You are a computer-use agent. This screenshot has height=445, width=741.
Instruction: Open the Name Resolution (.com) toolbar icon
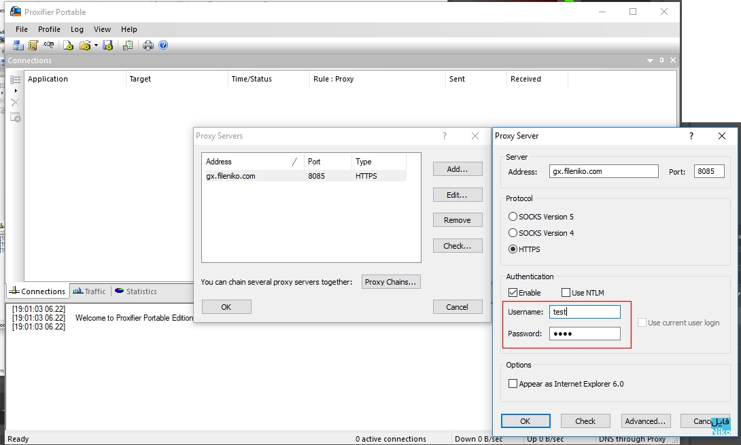coord(48,46)
